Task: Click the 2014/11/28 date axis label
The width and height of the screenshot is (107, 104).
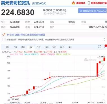Action: 15,103
